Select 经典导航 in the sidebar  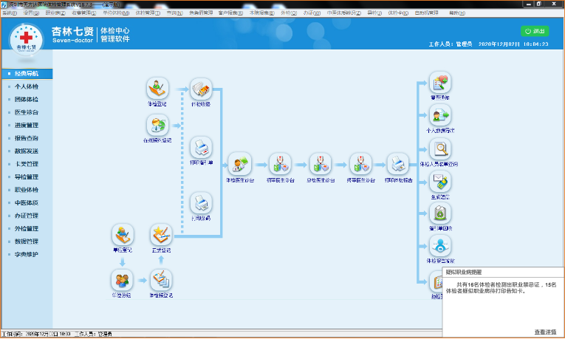tap(27, 74)
